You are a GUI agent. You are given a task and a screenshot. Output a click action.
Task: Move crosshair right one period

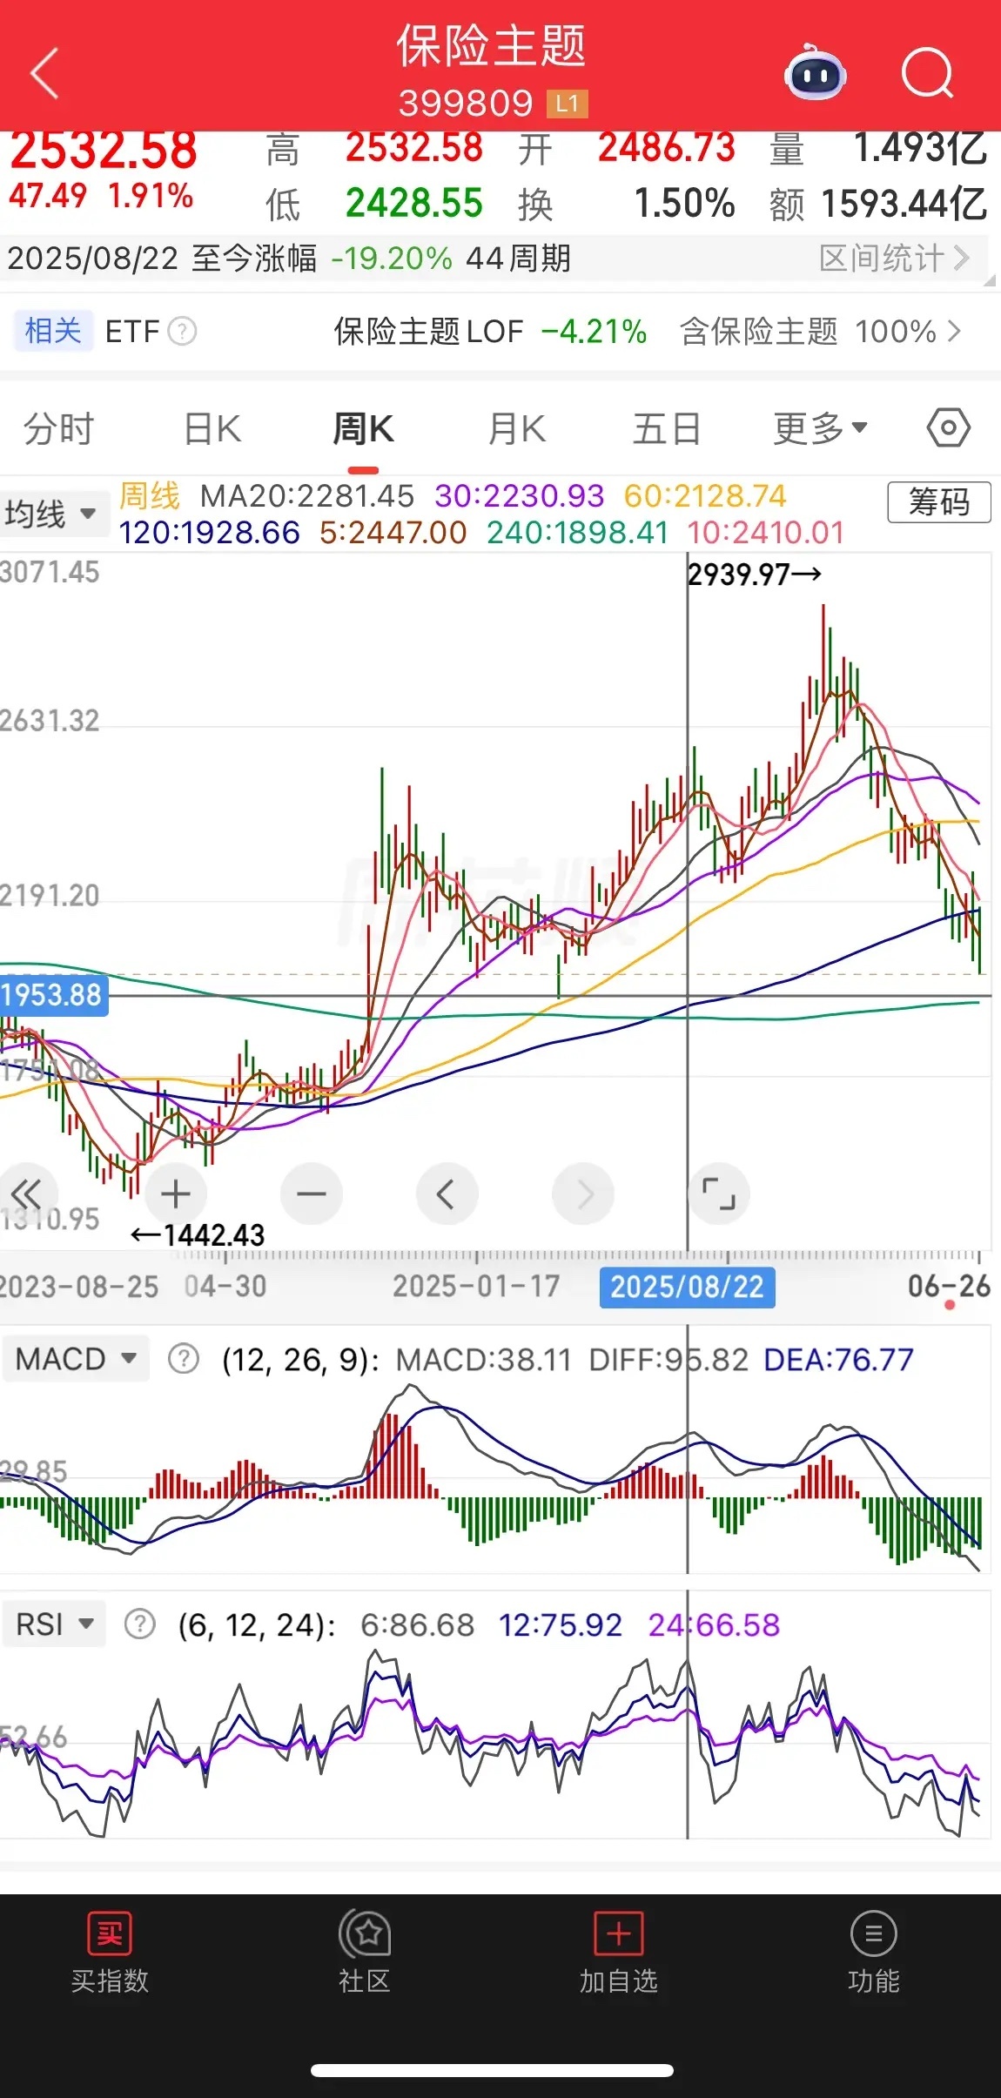pyautogui.click(x=583, y=1194)
